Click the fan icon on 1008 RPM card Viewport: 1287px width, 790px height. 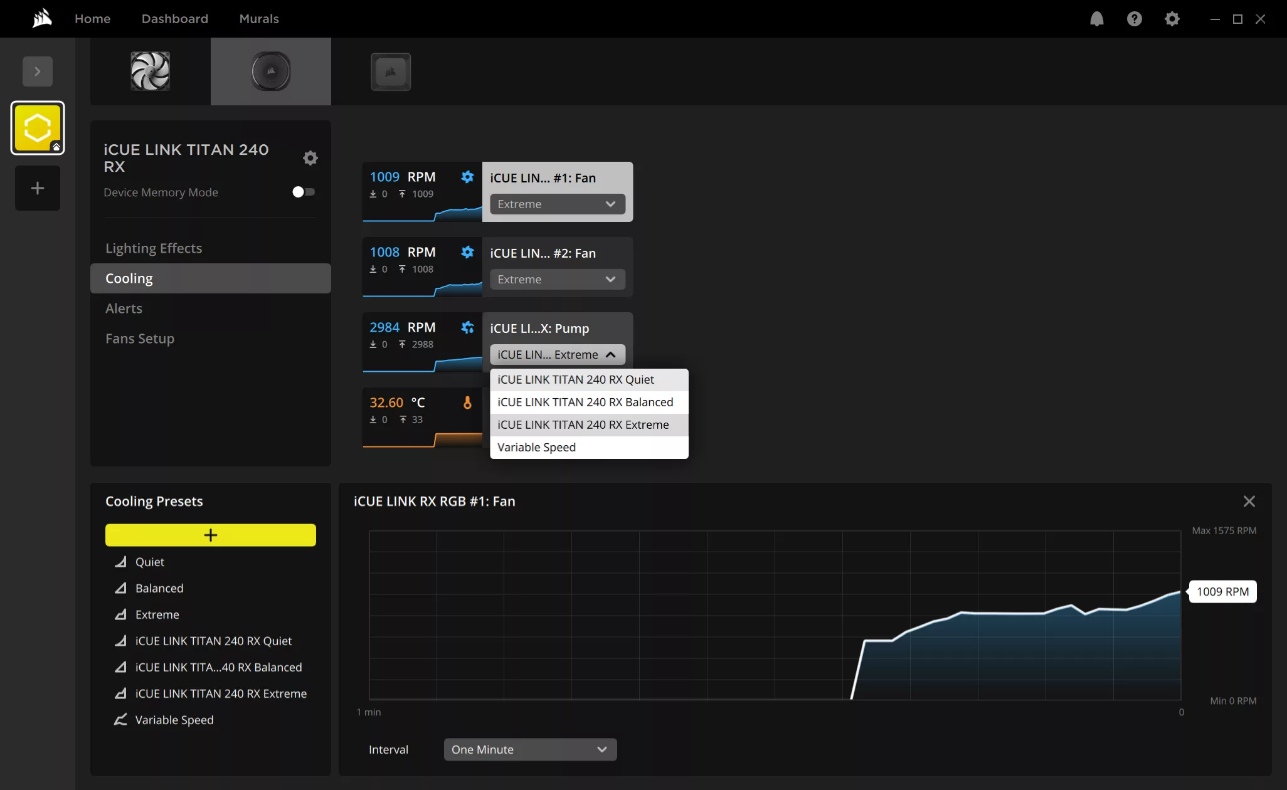467,252
